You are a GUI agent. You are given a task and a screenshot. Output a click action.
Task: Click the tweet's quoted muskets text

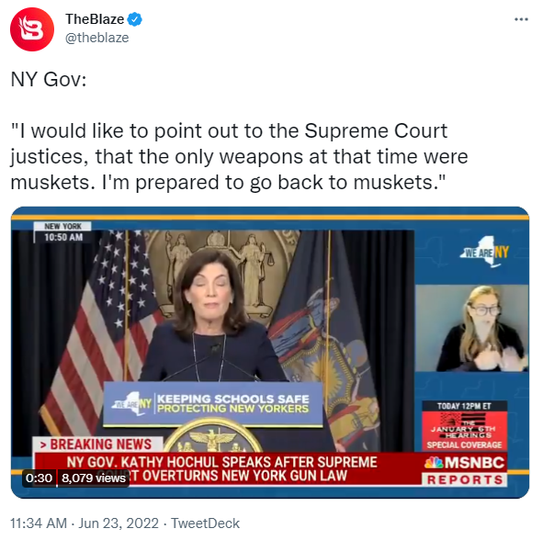click(239, 156)
